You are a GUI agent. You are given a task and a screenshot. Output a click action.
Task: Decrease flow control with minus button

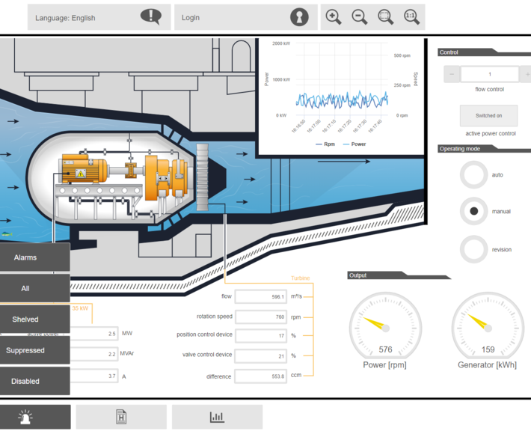click(452, 74)
